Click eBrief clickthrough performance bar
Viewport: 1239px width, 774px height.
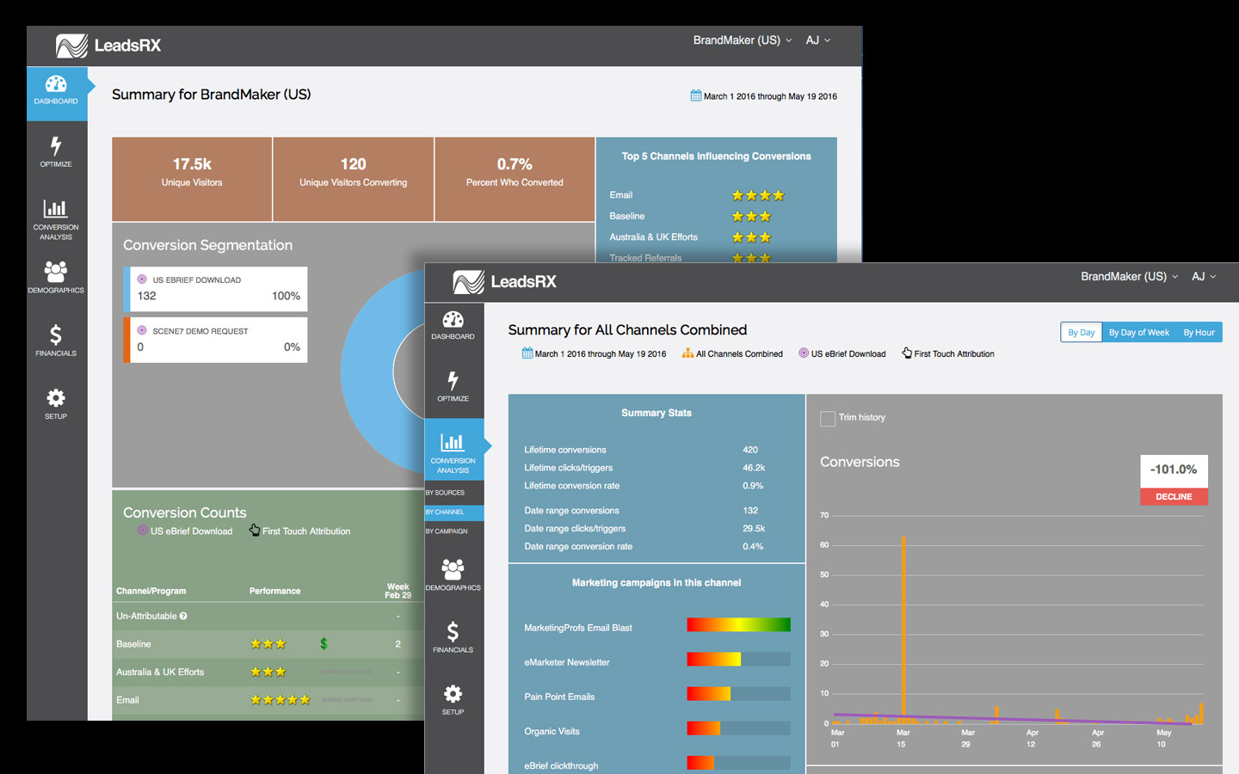(x=738, y=763)
